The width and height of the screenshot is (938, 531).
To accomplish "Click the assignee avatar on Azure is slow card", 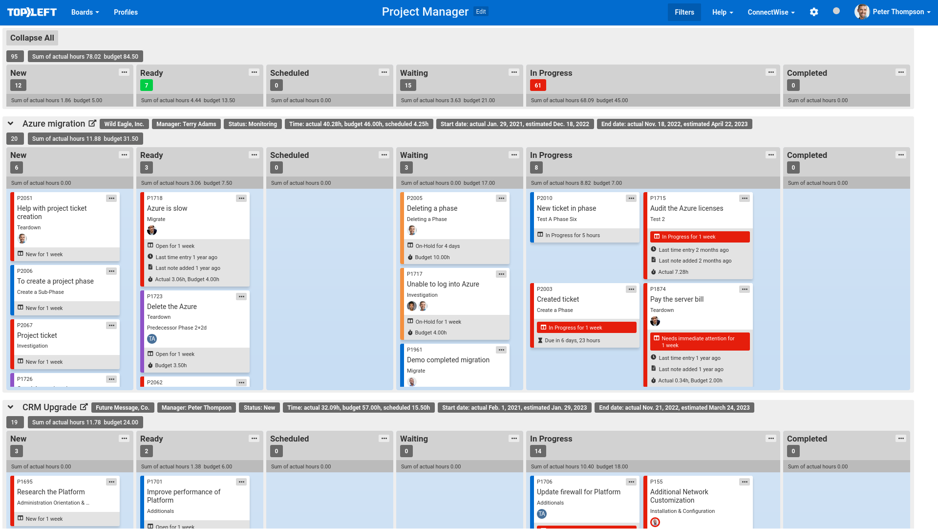I will 152,230.
